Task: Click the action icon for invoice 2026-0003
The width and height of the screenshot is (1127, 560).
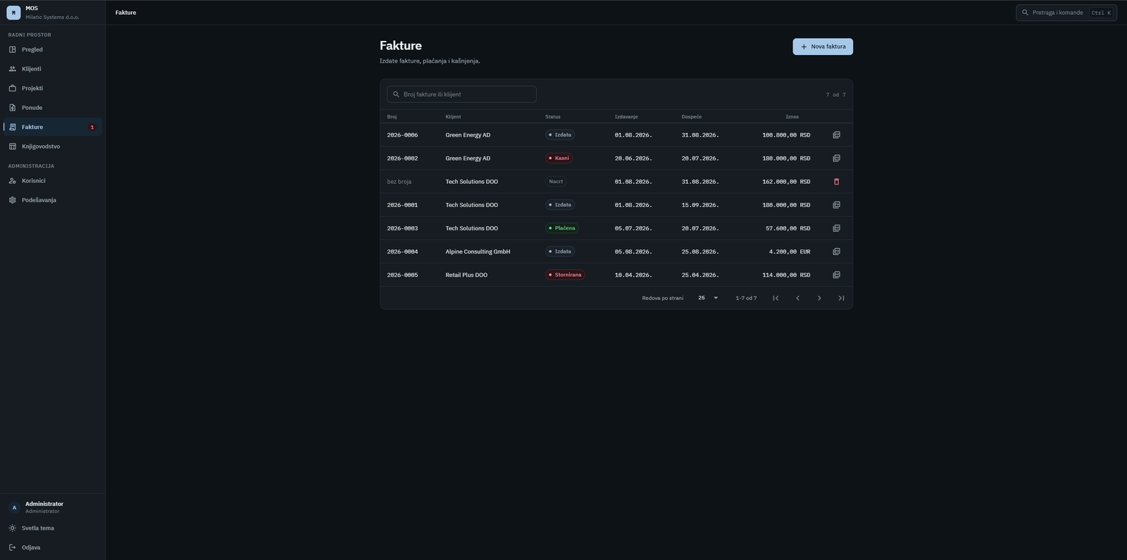Action: tap(836, 228)
